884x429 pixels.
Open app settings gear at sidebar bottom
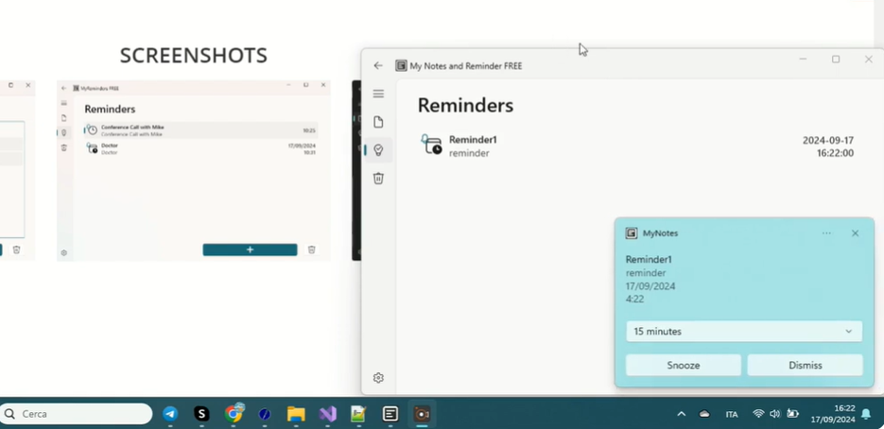(378, 377)
